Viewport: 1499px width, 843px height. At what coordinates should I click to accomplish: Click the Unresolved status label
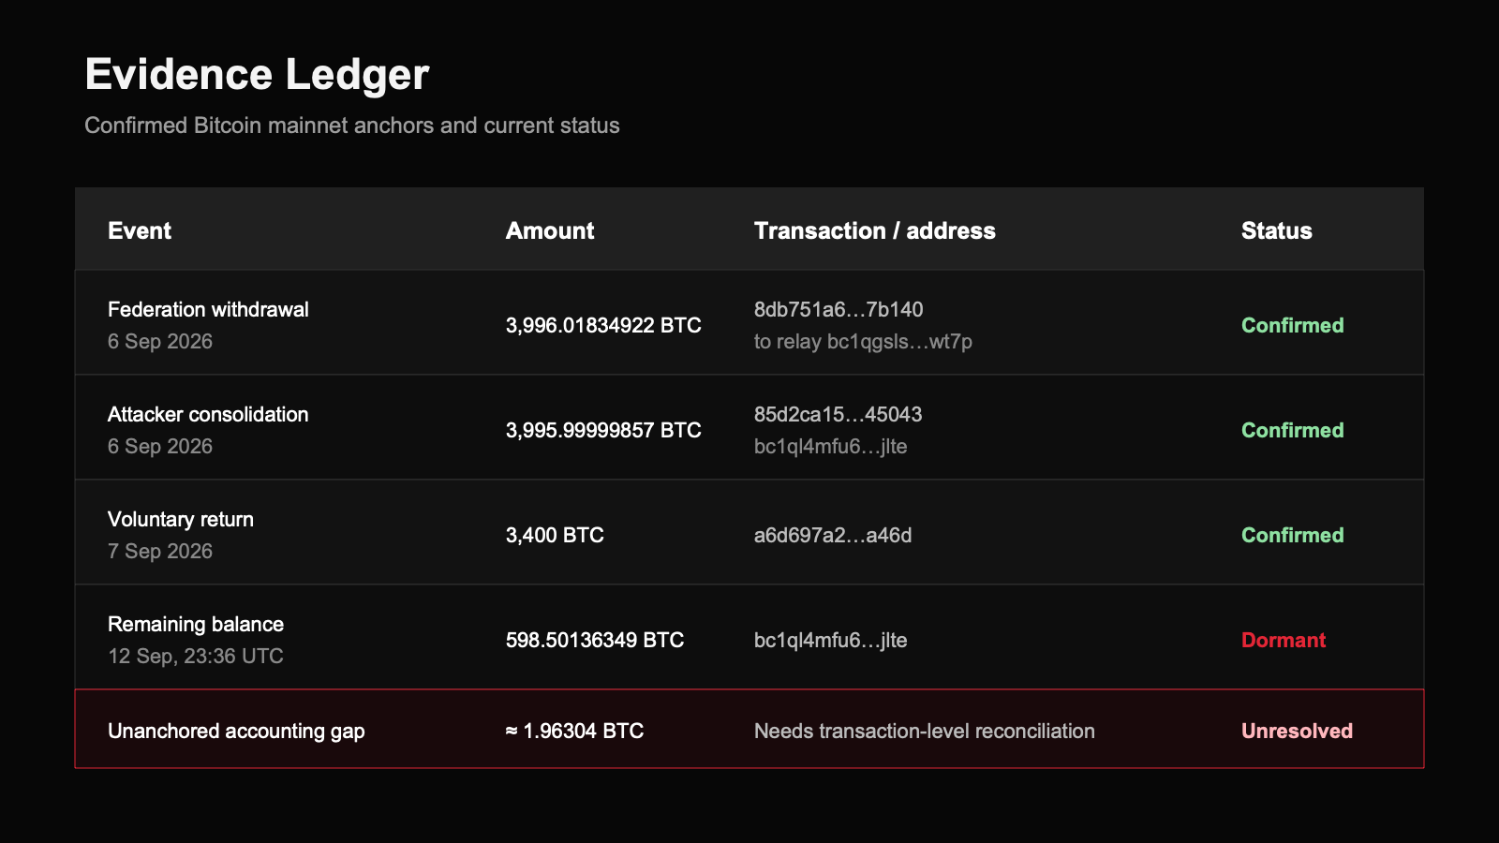click(x=1297, y=731)
